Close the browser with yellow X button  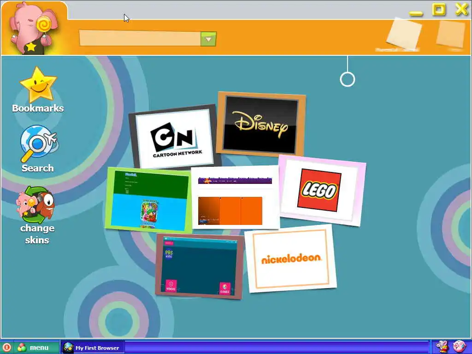point(461,9)
